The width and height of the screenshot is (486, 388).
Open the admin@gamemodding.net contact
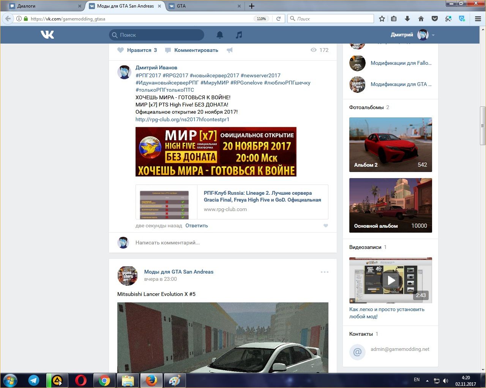pos(400,349)
